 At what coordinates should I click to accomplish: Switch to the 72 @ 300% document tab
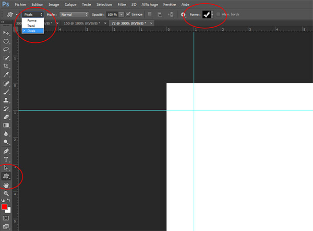coord(129,24)
